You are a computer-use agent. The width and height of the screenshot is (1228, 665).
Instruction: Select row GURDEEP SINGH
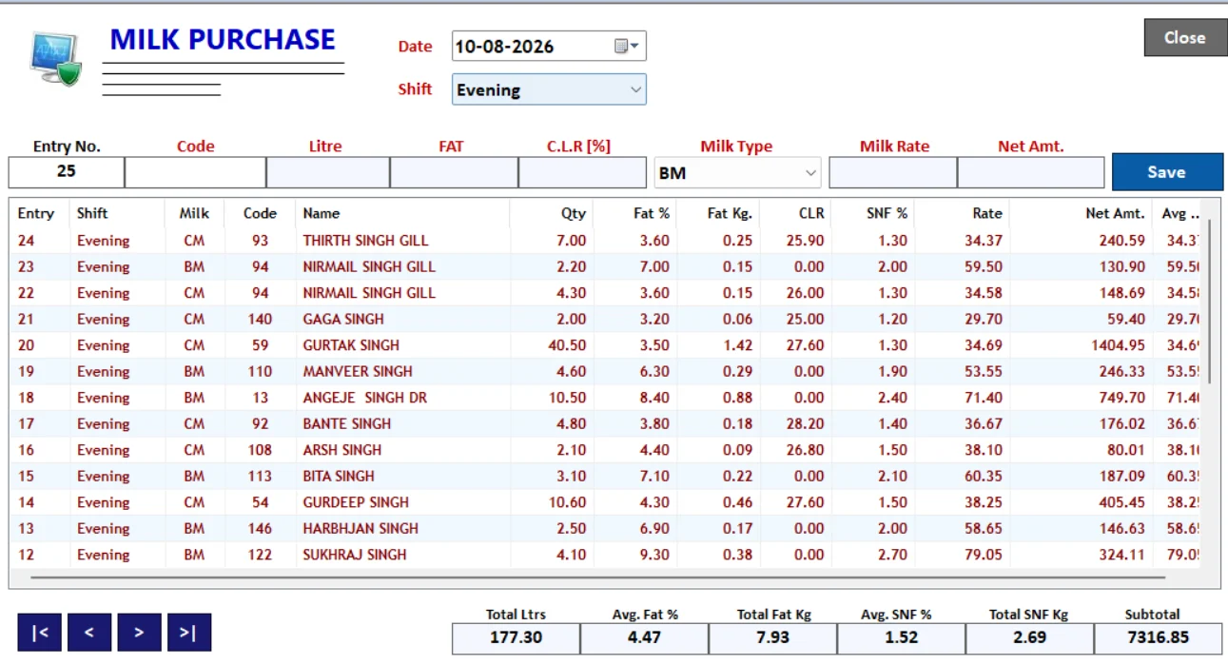click(x=604, y=502)
